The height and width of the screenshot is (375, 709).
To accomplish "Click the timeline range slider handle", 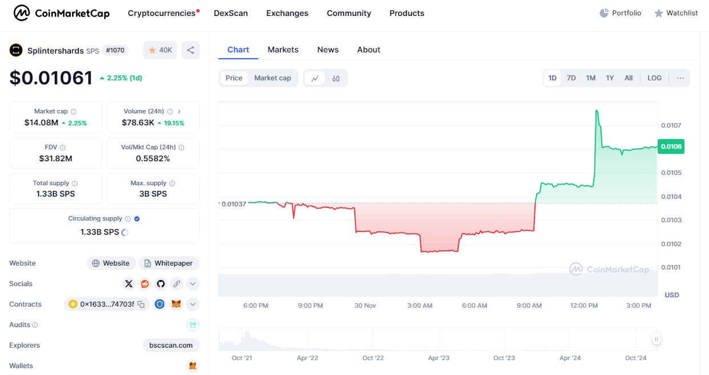I will [657, 339].
